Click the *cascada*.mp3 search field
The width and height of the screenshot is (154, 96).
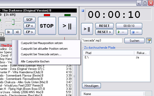(x=102, y=40)
